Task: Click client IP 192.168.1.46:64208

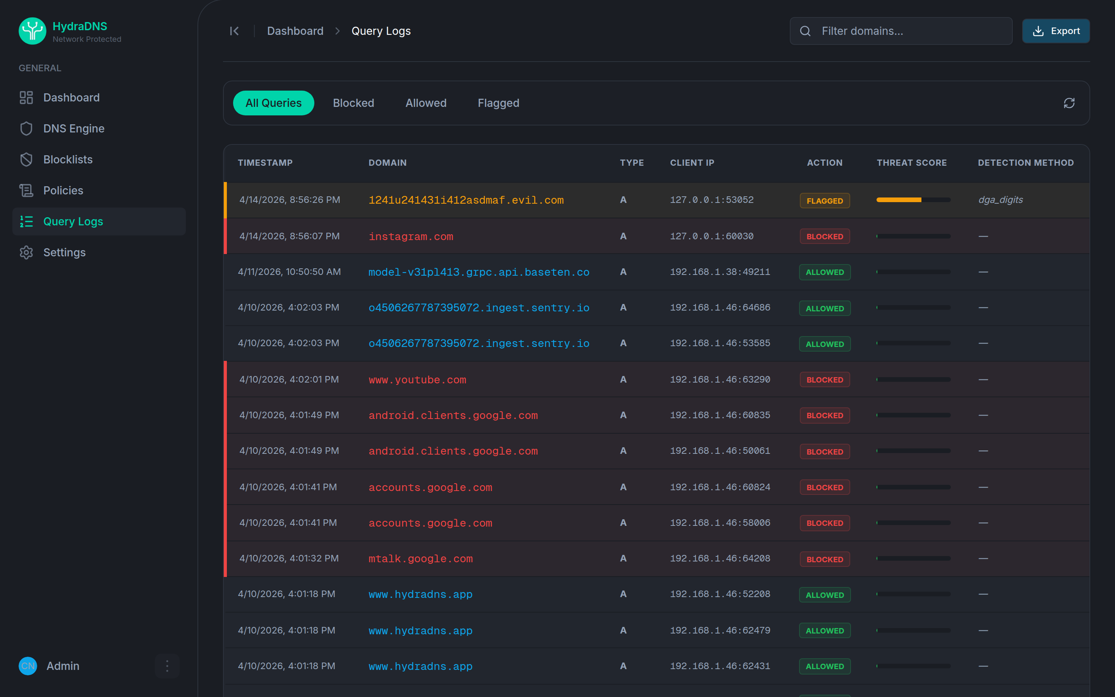Action: tap(720, 558)
